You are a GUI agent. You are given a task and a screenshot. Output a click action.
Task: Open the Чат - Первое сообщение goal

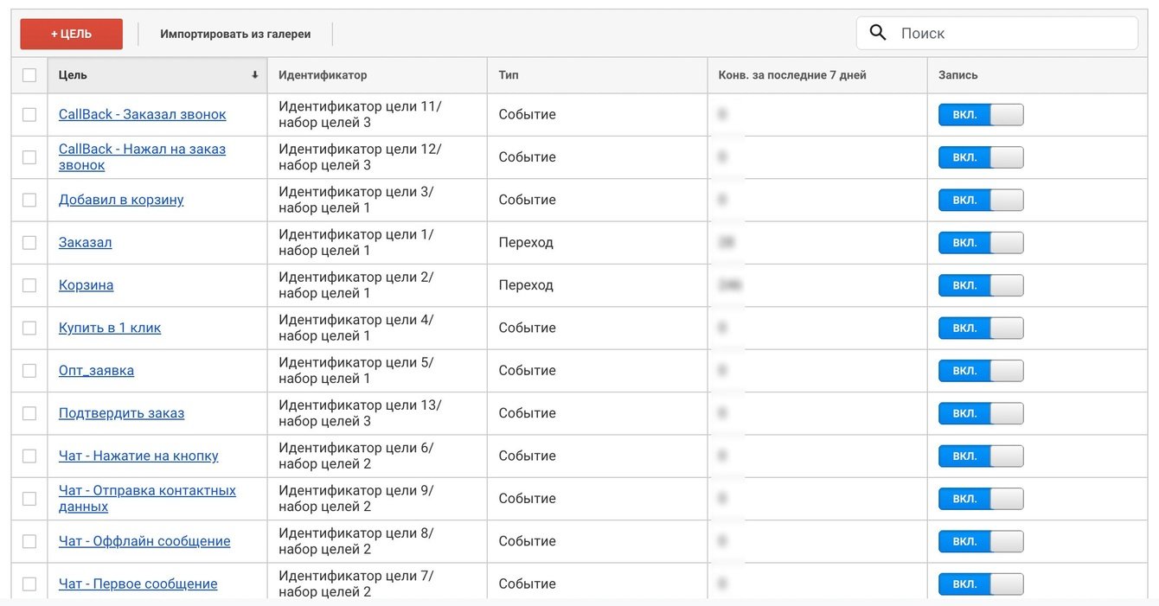tap(138, 584)
